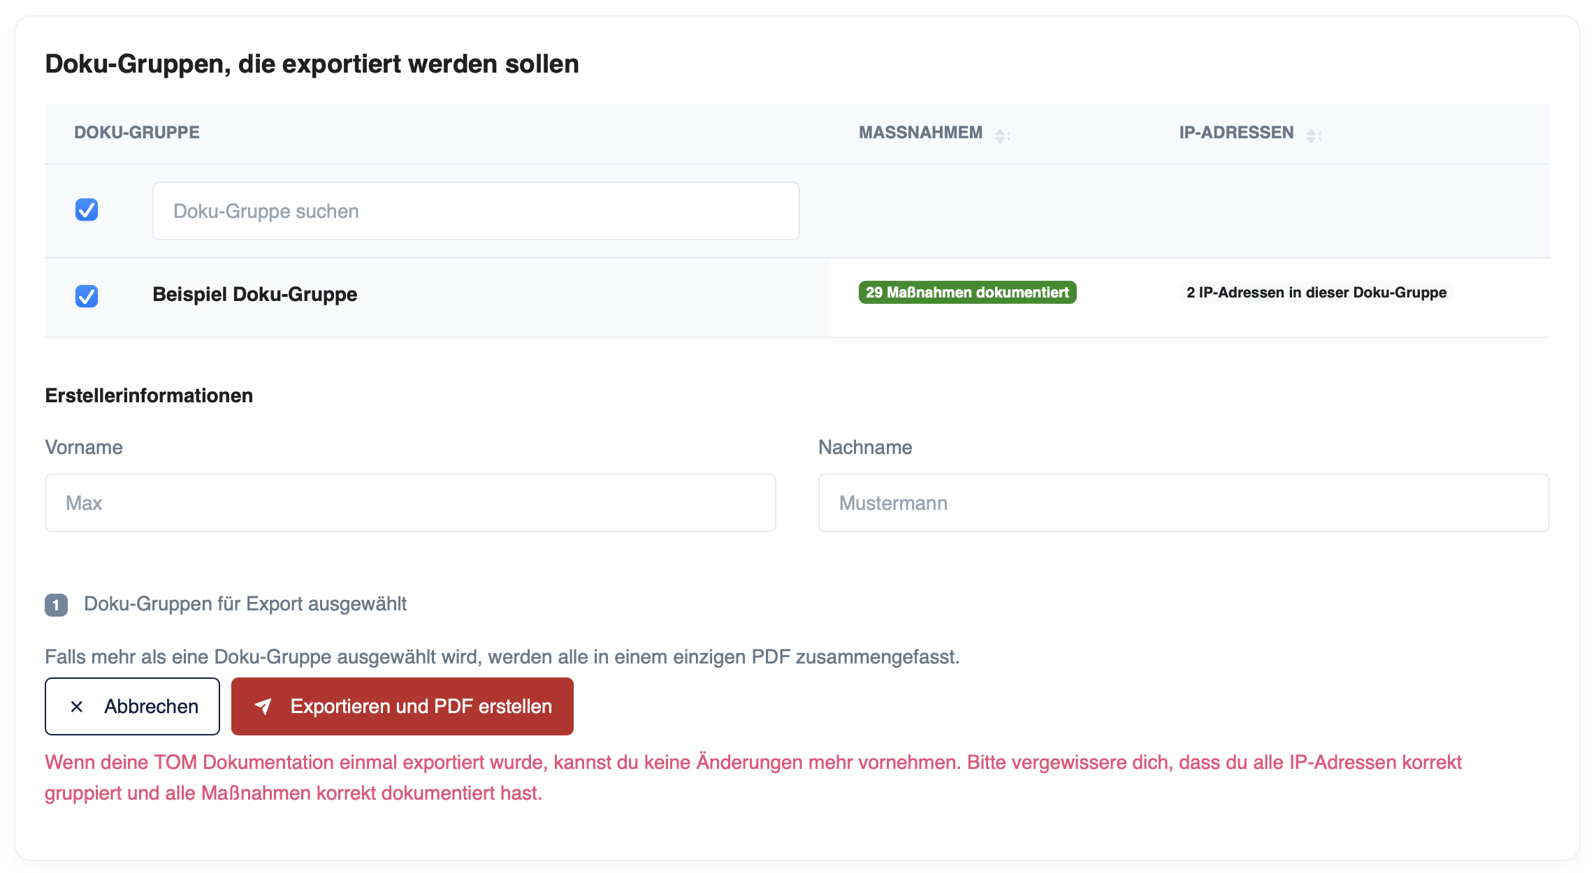
Task: Click the 2 IP-Adressen in dieser Doku-Gruppe badge
Action: (1316, 293)
